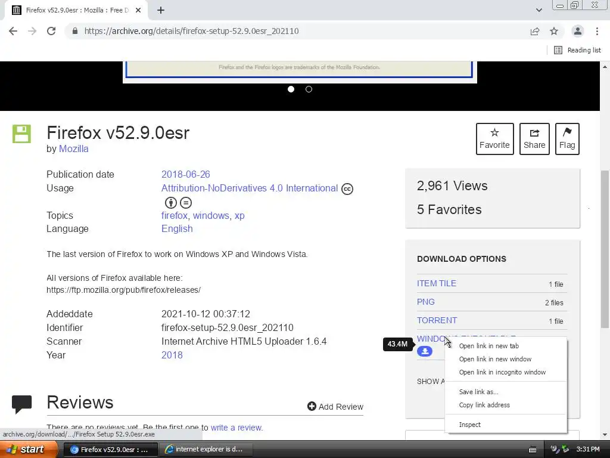This screenshot has width=610, height=458.
Task: Open the English language link
Action: [177, 228]
